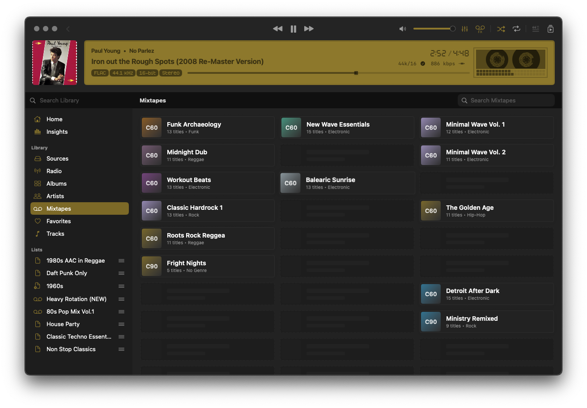Open the handle menu beside House Party

coord(121,324)
